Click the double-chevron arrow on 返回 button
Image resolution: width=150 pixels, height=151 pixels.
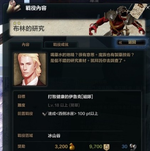coord(120,42)
